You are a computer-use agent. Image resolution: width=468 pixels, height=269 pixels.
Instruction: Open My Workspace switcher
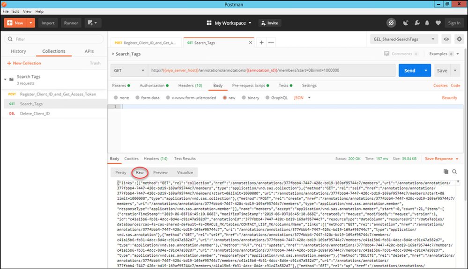229,23
